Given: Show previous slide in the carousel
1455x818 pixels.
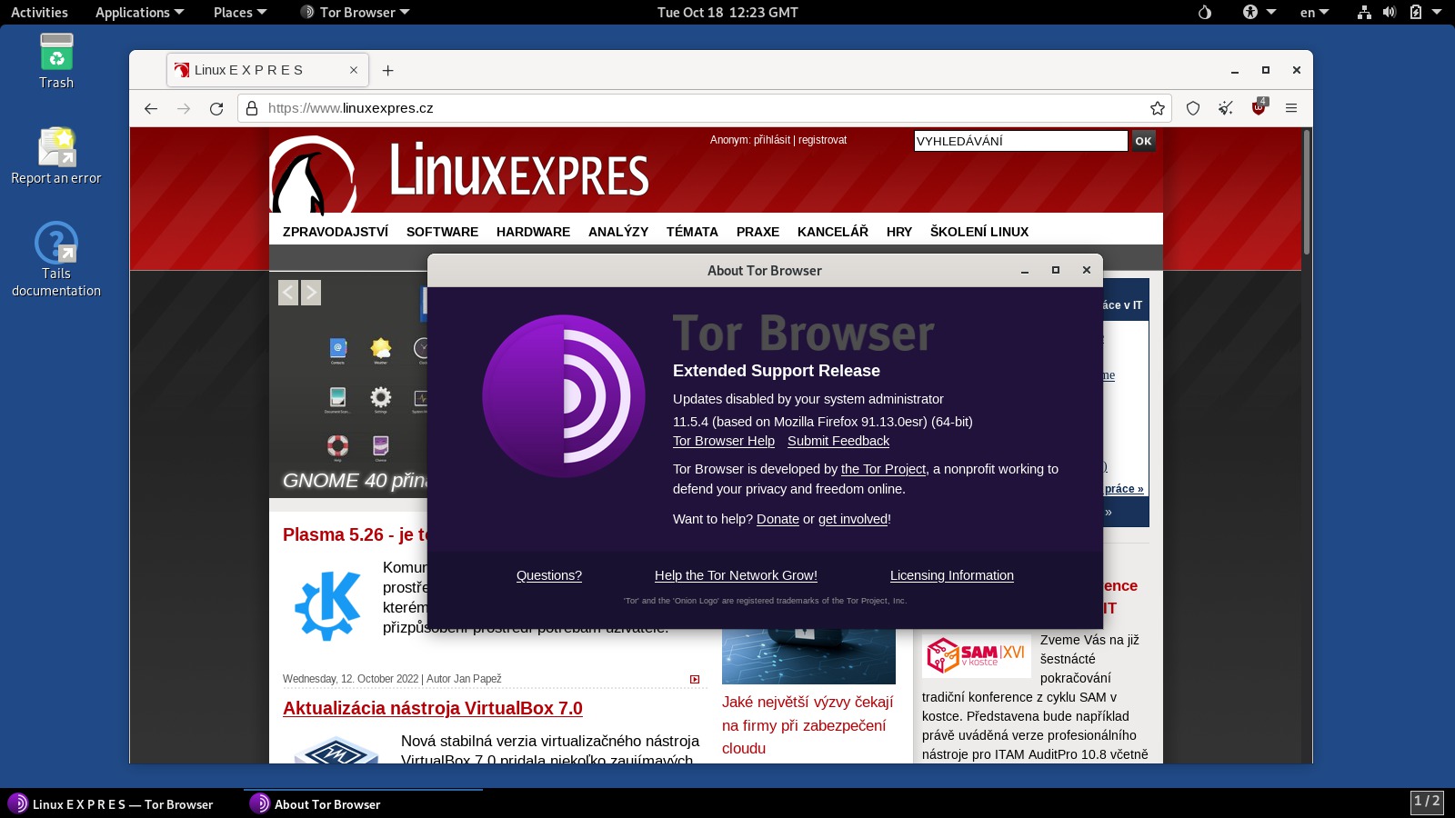Looking at the screenshot, I should click(x=288, y=293).
